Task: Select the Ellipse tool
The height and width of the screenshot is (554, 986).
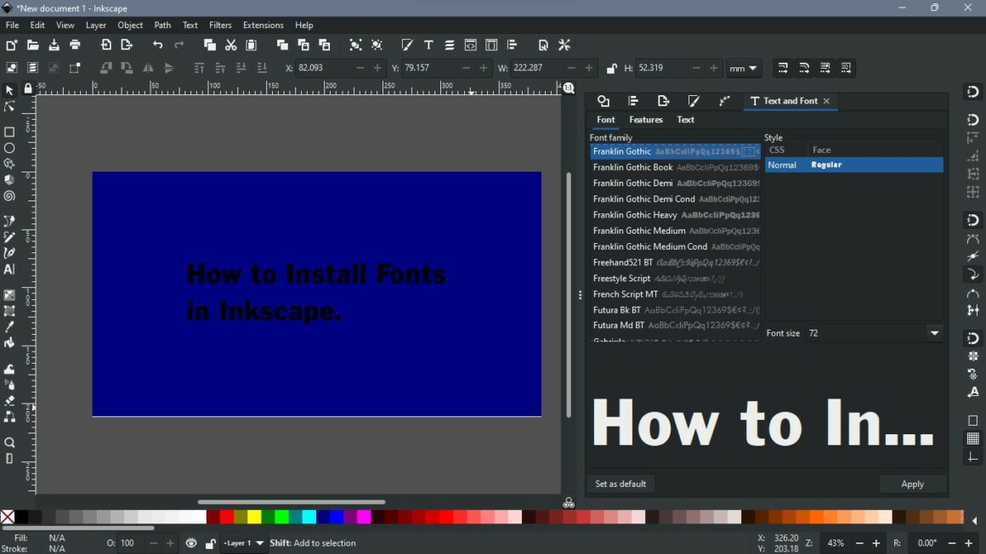Action: coord(10,147)
